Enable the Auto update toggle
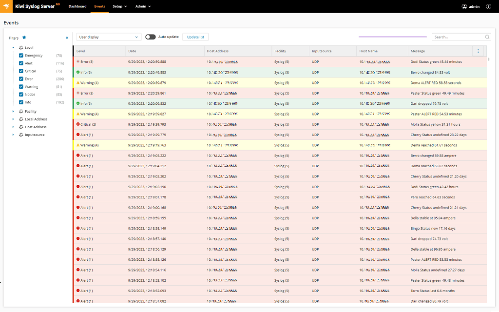 pos(152,37)
